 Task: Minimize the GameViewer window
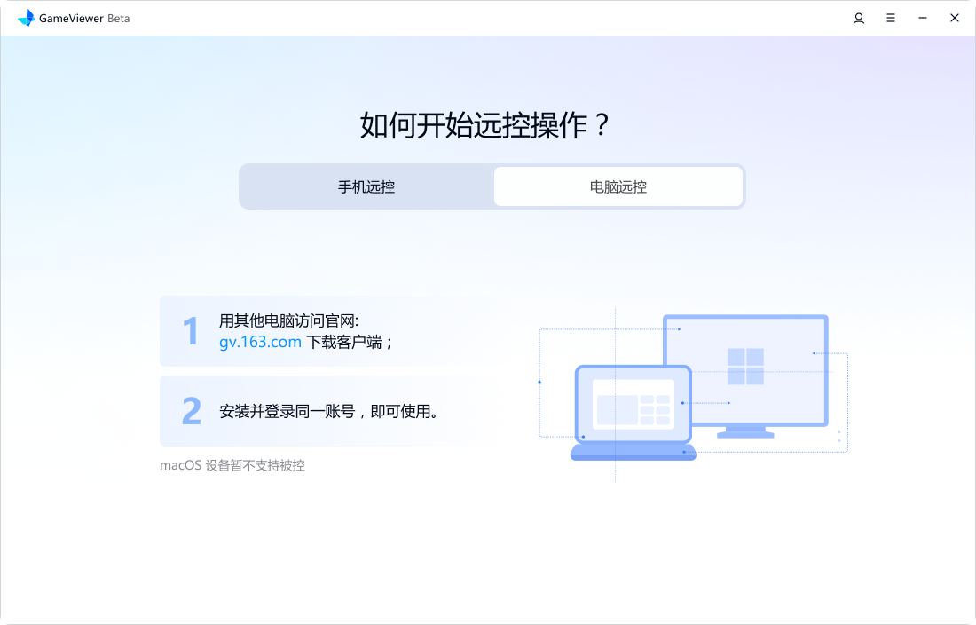[923, 18]
